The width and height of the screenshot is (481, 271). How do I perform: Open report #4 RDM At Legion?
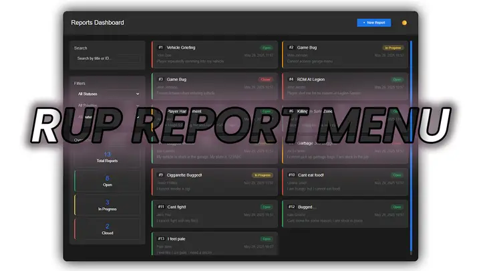click(345, 86)
